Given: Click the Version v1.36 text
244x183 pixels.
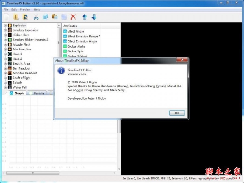Looking at the screenshot, I should (x=77, y=74).
